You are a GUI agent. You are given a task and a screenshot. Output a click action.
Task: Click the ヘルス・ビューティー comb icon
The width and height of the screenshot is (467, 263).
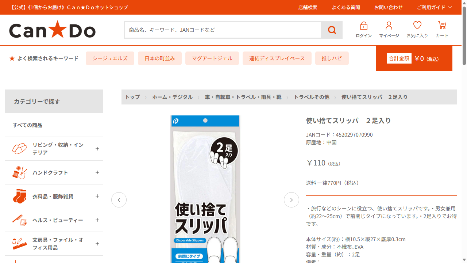click(x=20, y=220)
